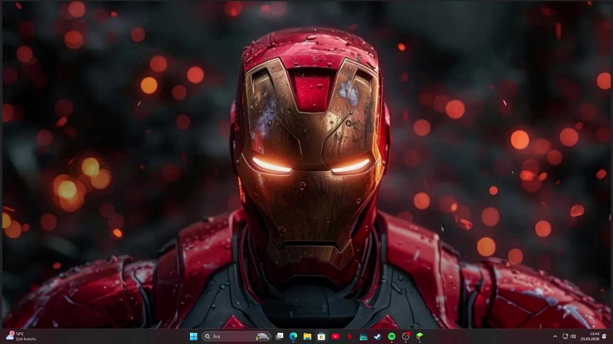613x344 pixels.
Task: Open the volume control in the tray
Action: click(573, 336)
